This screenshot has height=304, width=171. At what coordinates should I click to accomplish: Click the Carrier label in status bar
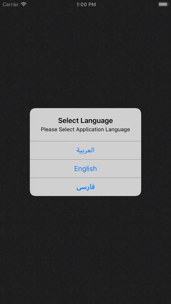pyautogui.click(x=11, y=4)
